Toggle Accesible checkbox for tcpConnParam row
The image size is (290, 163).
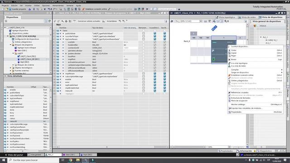[155, 39]
